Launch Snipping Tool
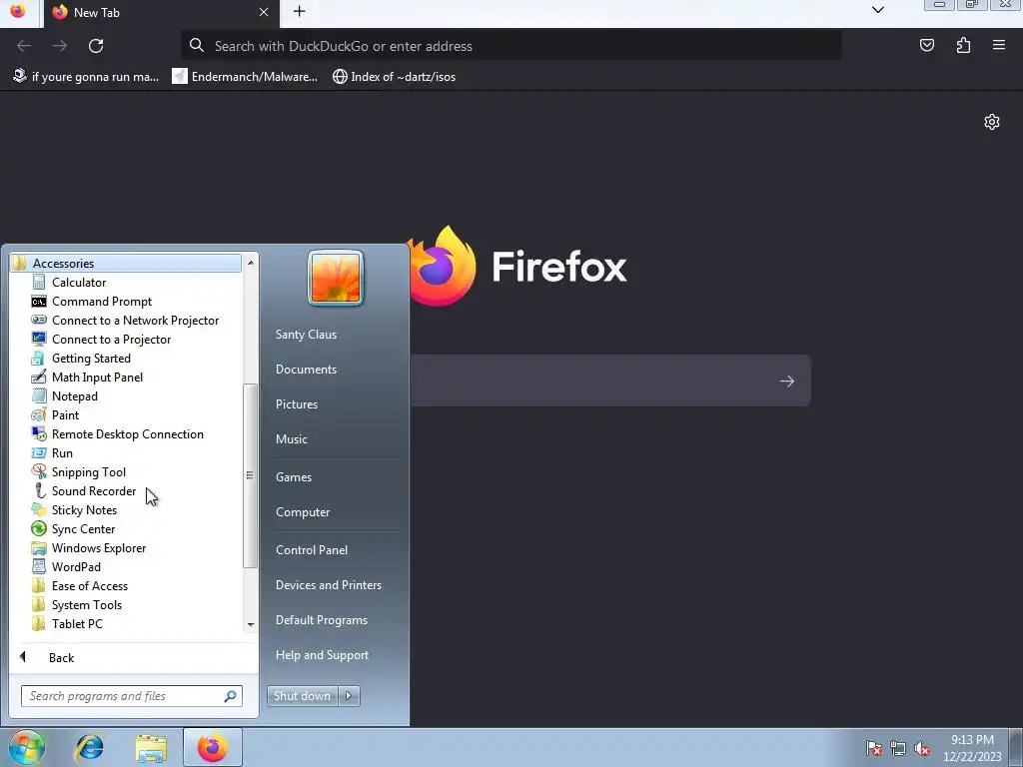1023x767 pixels. point(88,471)
